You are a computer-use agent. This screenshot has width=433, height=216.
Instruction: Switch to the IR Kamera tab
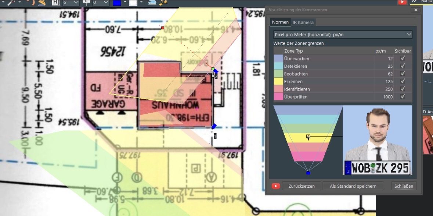tap(303, 22)
